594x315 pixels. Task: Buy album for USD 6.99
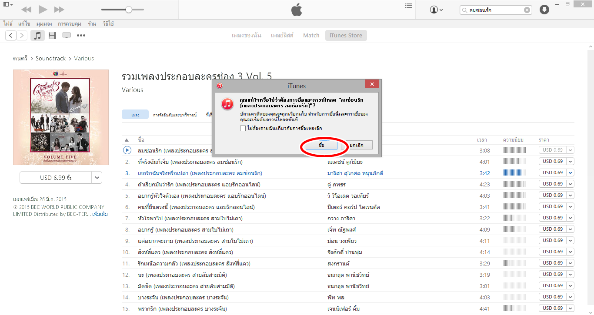(56, 178)
